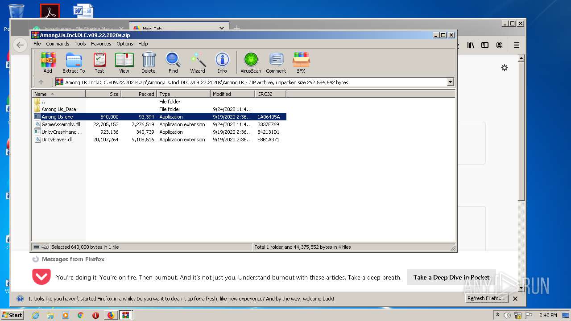Image resolution: width=571 pixels, height=321 pixels.
Task: Click the Firefox page scrollbar up arrow
Action: (521, 58)
